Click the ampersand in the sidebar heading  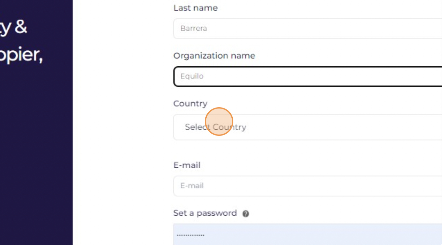[x=20, y=27]
